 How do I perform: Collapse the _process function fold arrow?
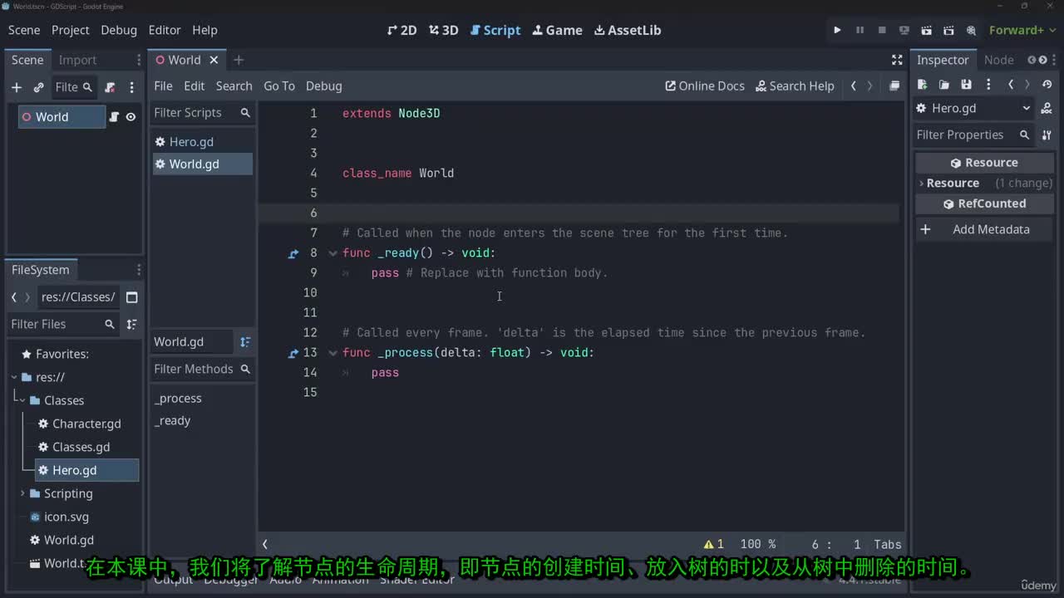(332, 353)
